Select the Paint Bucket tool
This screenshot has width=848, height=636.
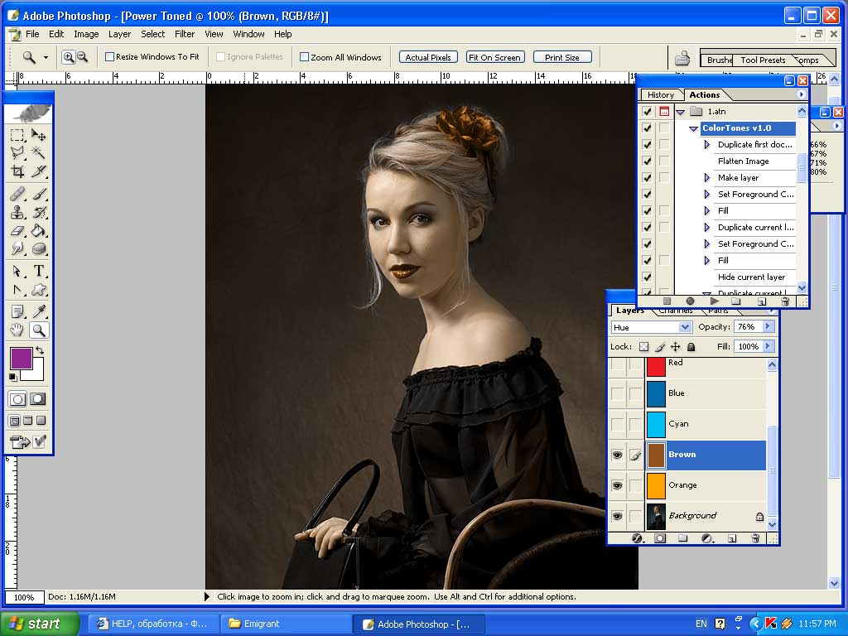point(38,230)
